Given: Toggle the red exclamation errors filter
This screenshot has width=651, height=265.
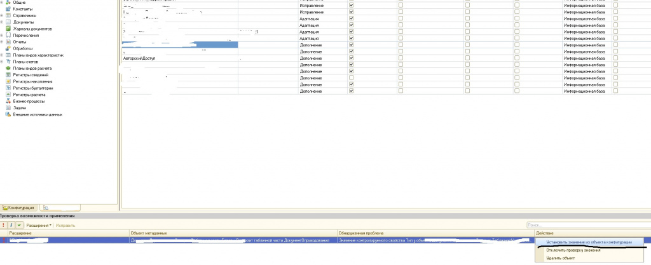Looking at the screenshot, I should point(3,225).
